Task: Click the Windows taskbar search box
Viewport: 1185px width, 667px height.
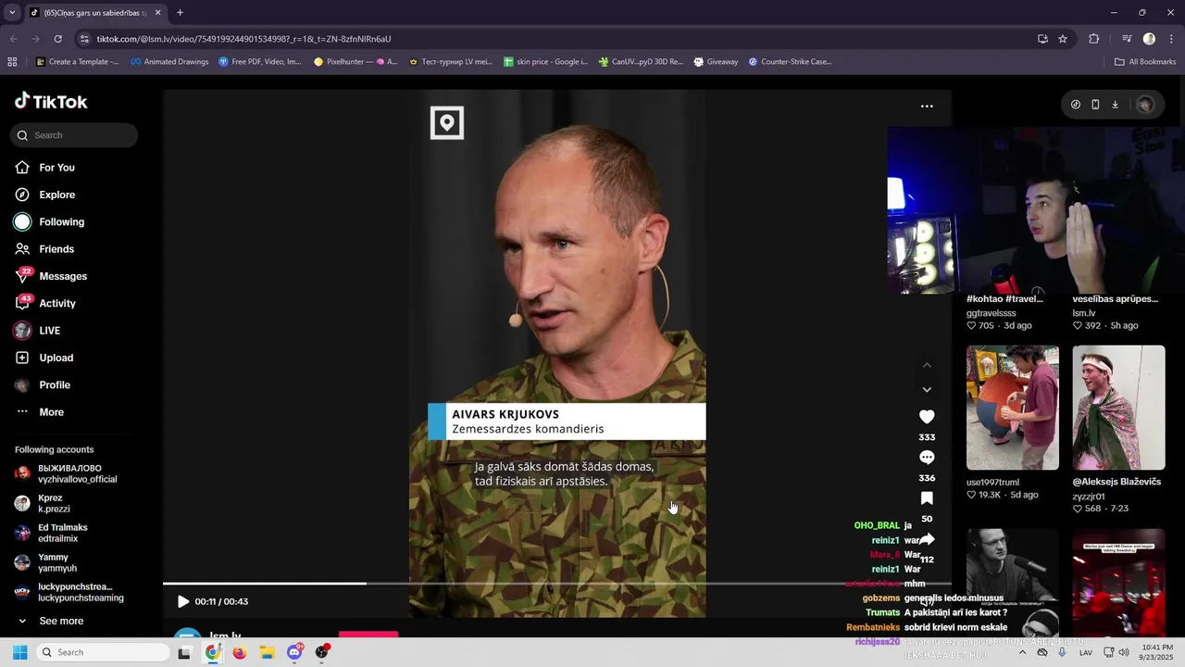Action: 104,652
